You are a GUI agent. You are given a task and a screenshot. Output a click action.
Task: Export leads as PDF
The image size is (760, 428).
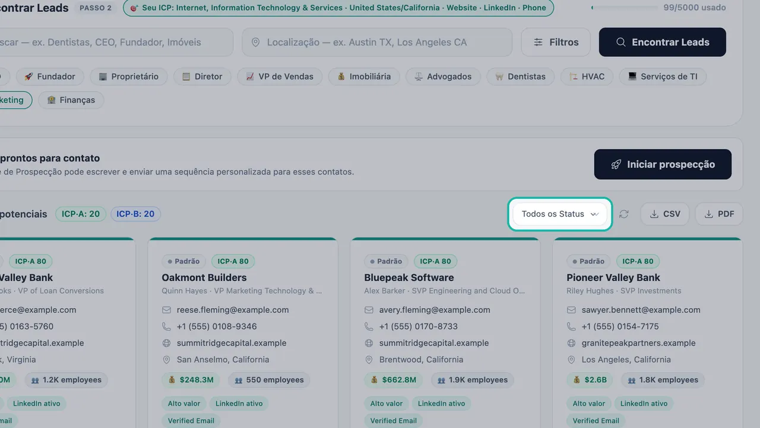719,214
